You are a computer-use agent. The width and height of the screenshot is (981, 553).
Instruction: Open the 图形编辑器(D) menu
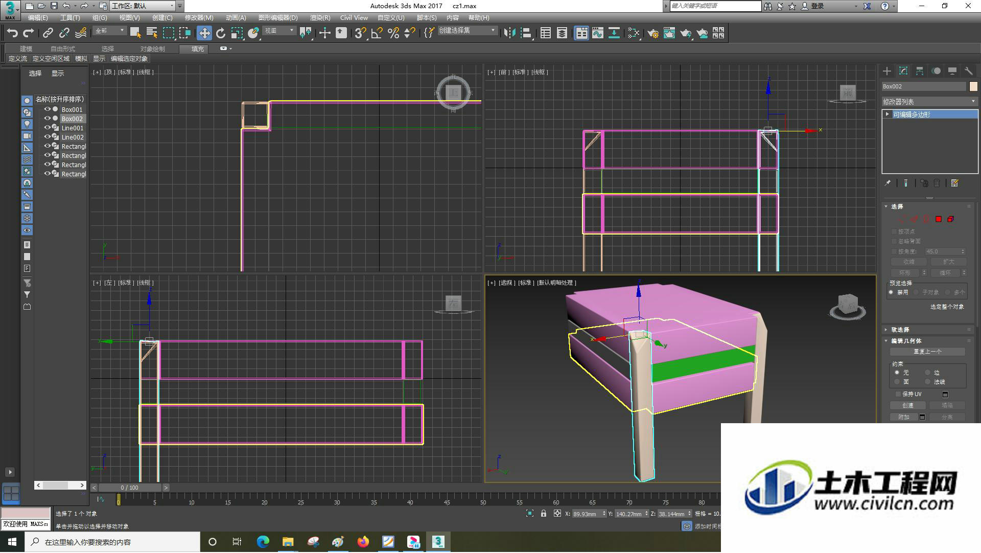[x=277, y=18]
